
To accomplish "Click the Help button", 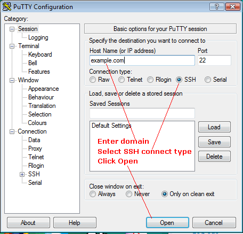I will pyautogui.click(x=75, y=223).
